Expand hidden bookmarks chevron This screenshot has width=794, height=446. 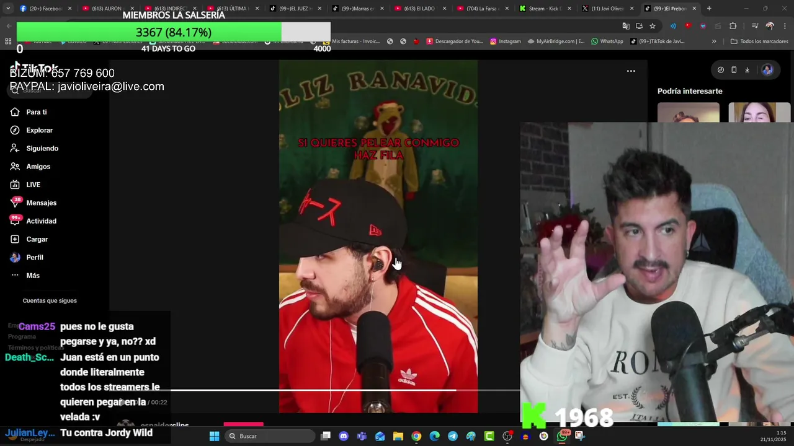pos(714,42)
